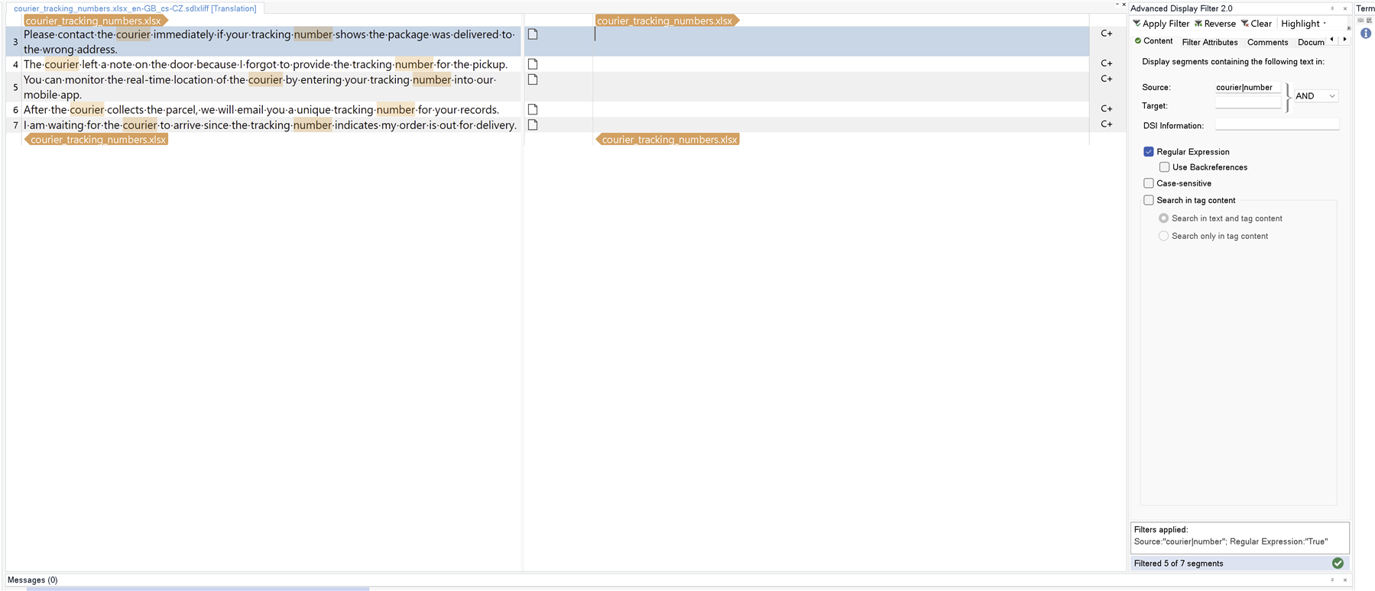The width and height of the screenshot is (1375, 591).
Task: Select Search in text and tag content
Action: pyautogui.click(x=1163, y=218)
